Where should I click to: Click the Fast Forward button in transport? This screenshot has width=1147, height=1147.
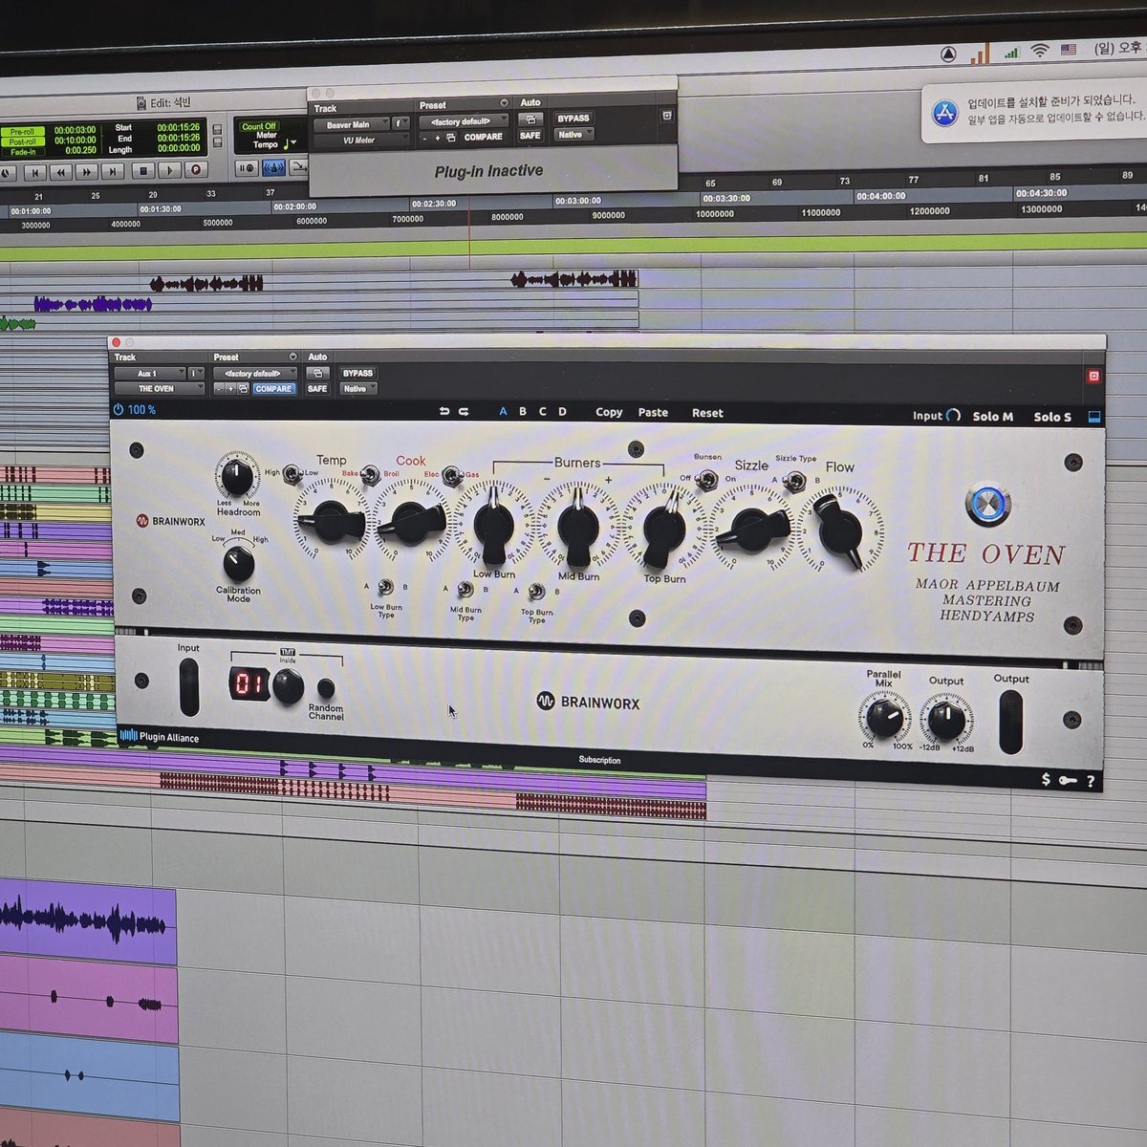(87, 172)
